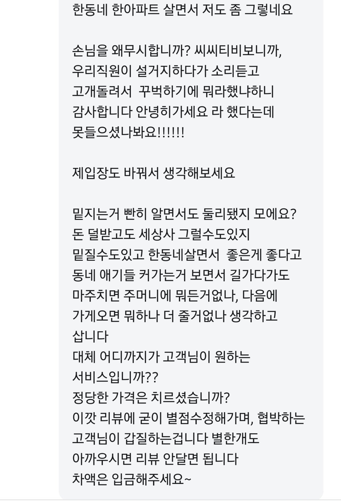
Task: Click the final line "차액은 입금해주세요~"
Action: coord(132,479)
